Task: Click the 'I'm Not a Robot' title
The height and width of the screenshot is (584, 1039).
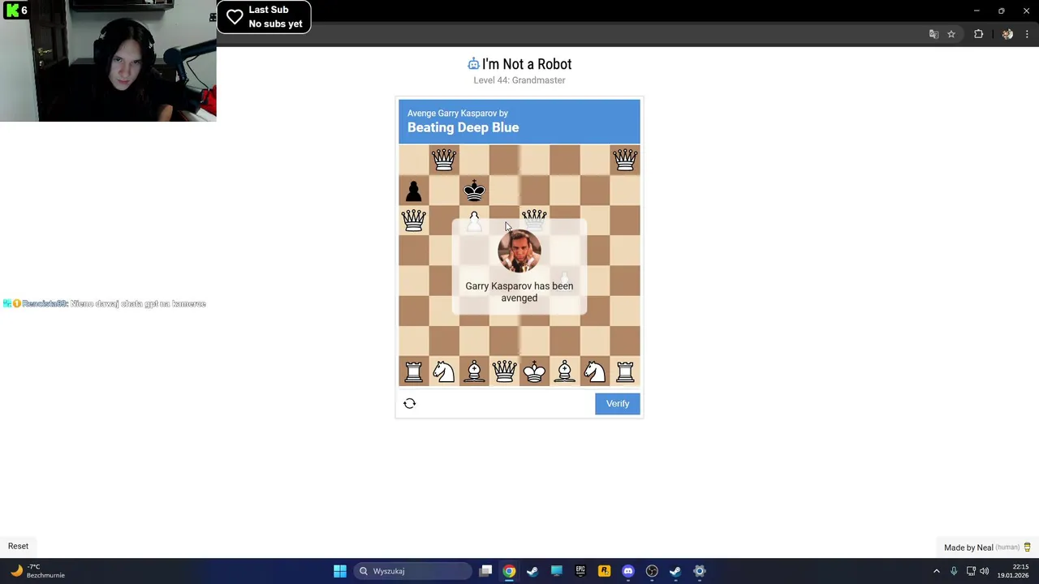Action: pyautogui.click(x=527, y=64)
